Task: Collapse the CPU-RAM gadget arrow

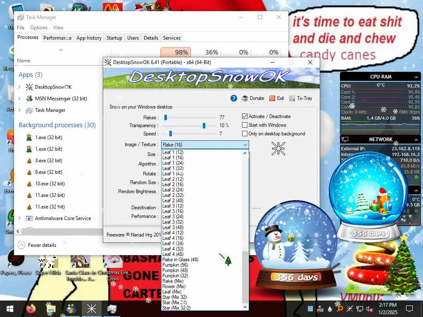Action: click(416, 77)
